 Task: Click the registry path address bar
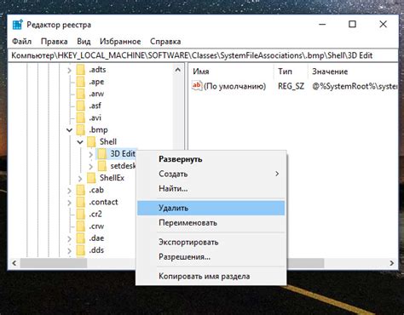click(x=203, y=55)
